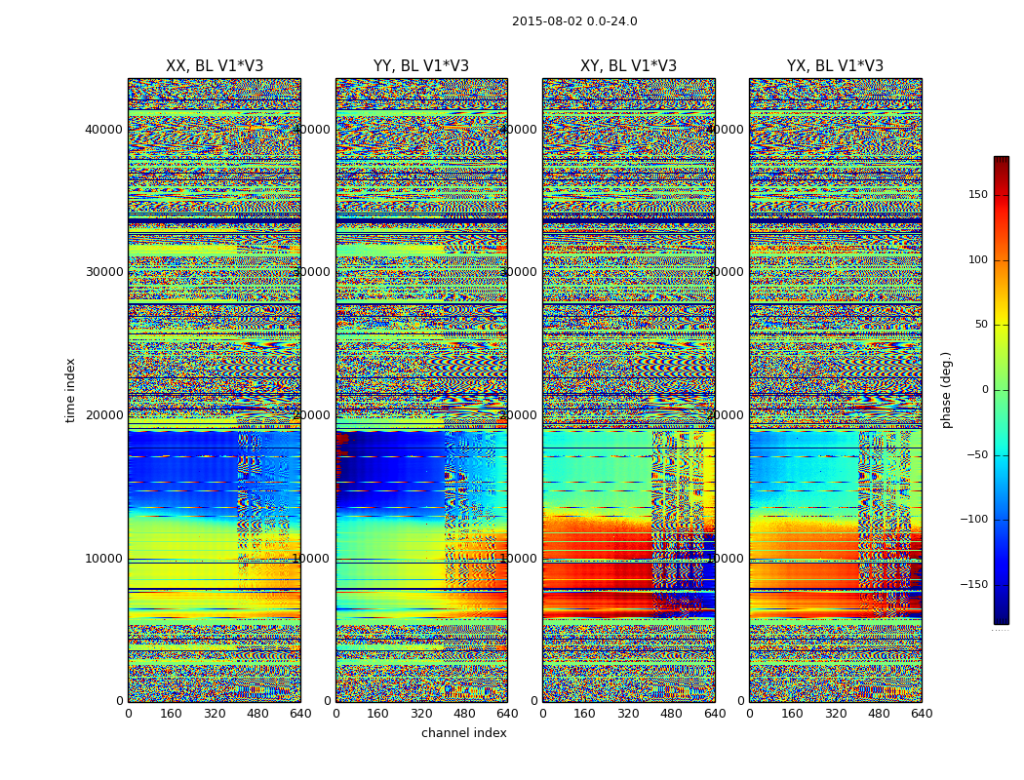Click XY plot x-axis tick "480"

click(671, 714)
